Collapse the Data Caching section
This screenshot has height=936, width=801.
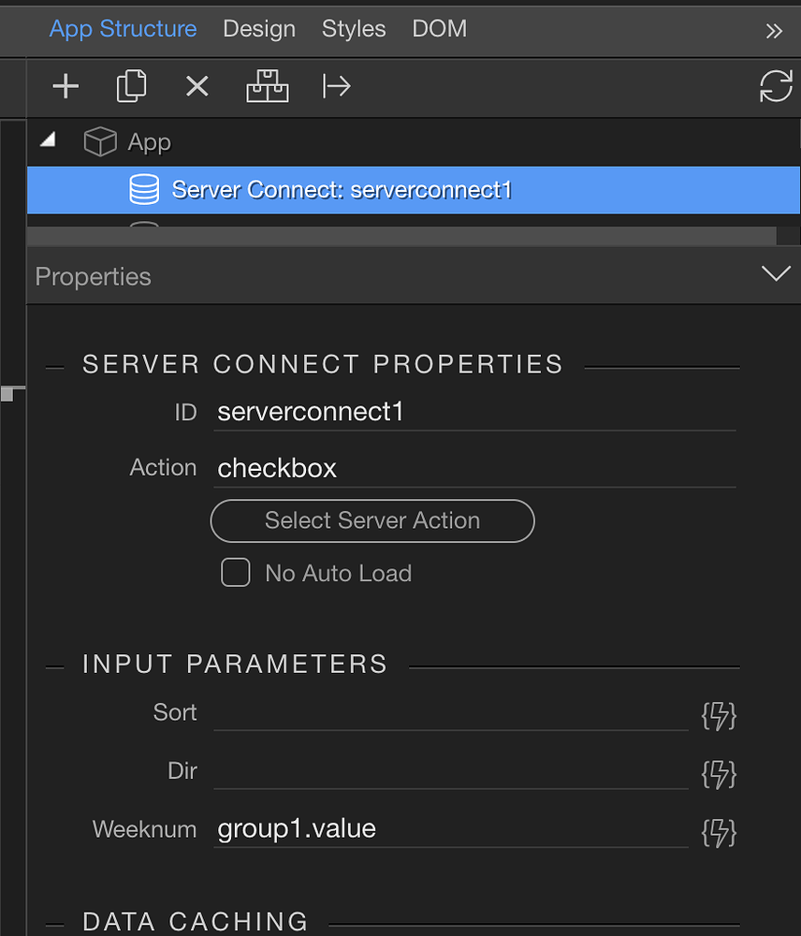click(x=54, y=925)
